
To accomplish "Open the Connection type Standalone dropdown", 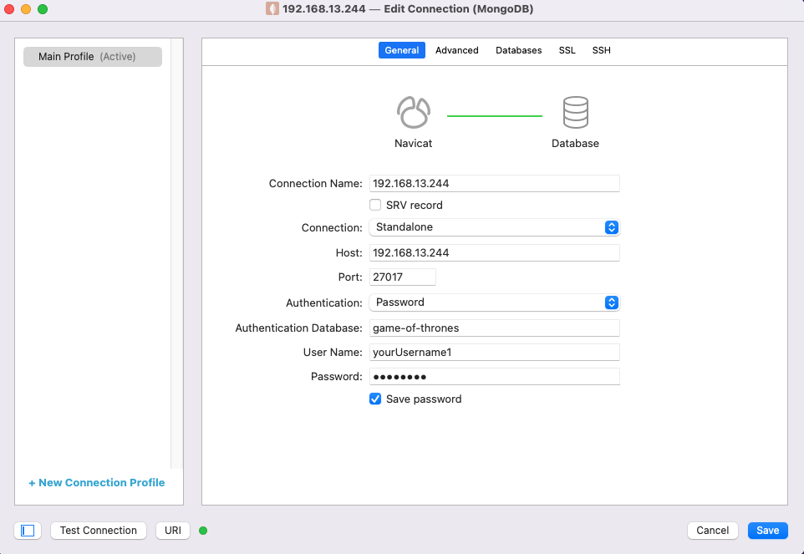I will pos(494,227).
